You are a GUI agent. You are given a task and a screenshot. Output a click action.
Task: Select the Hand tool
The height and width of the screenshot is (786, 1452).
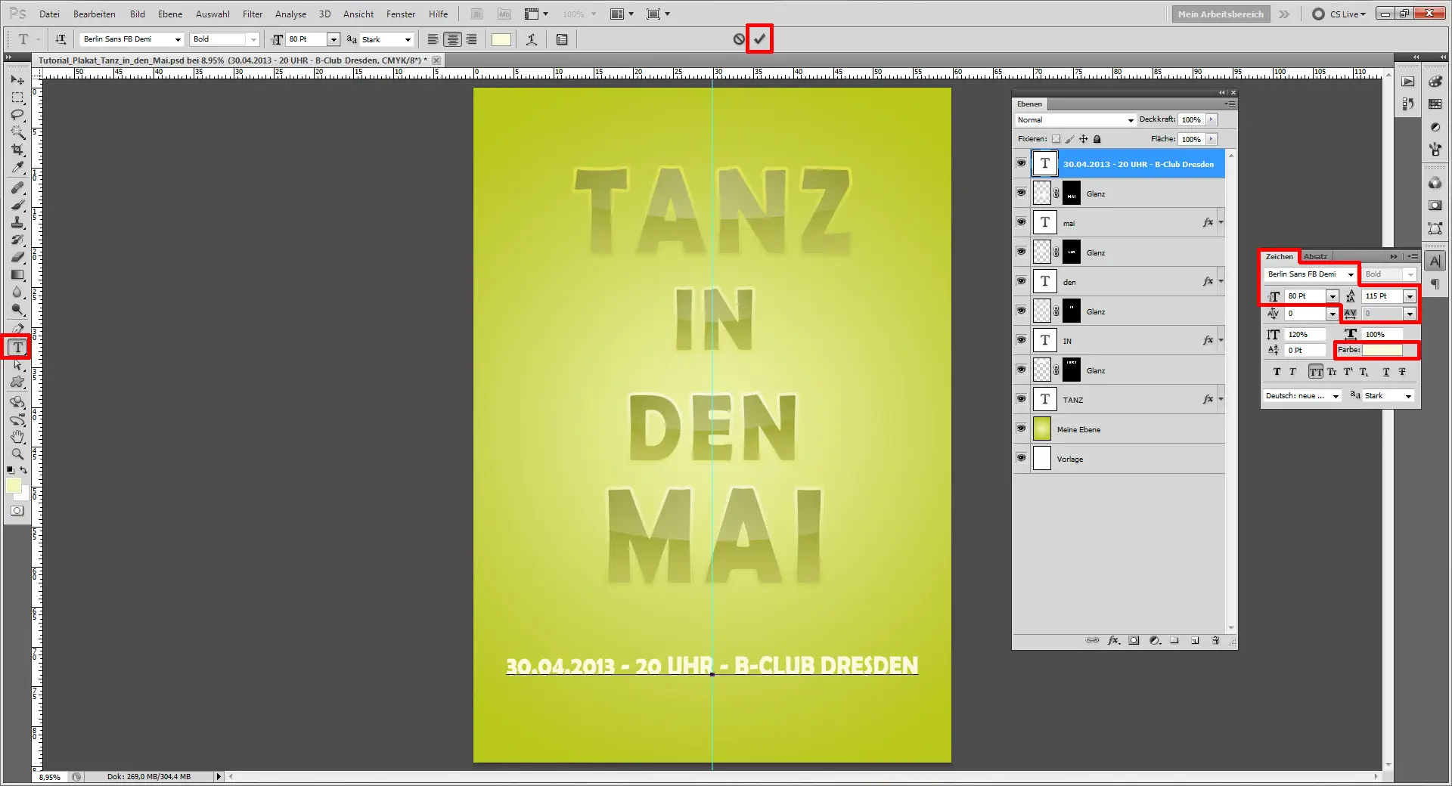(17, 436)
